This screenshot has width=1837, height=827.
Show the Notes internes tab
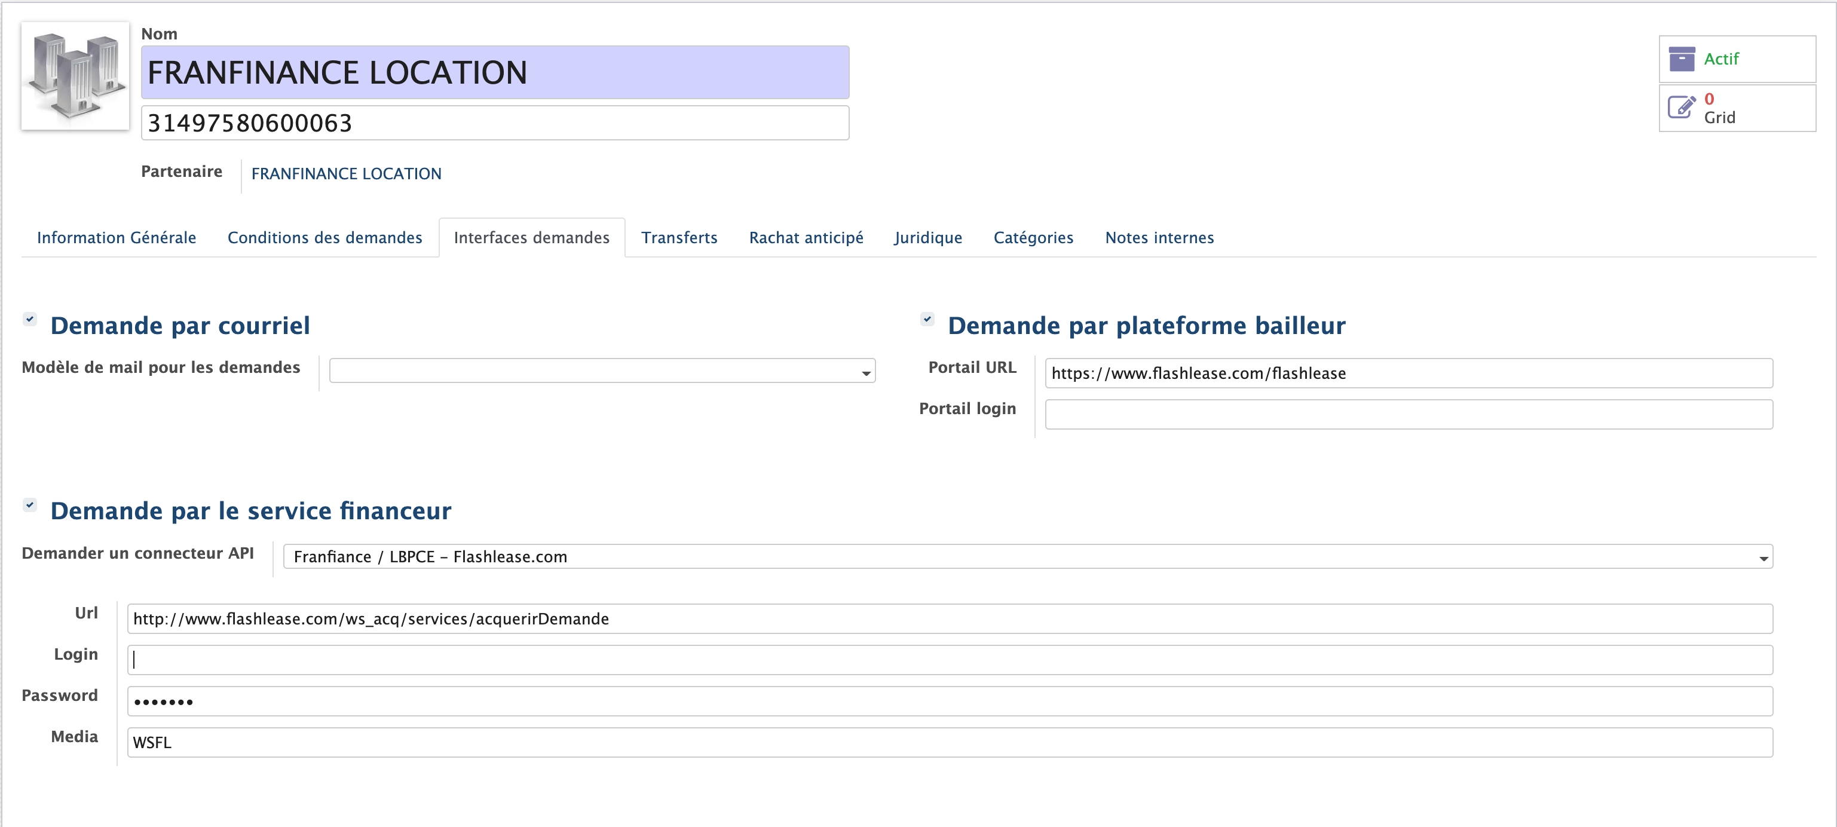coord(1159,237)
